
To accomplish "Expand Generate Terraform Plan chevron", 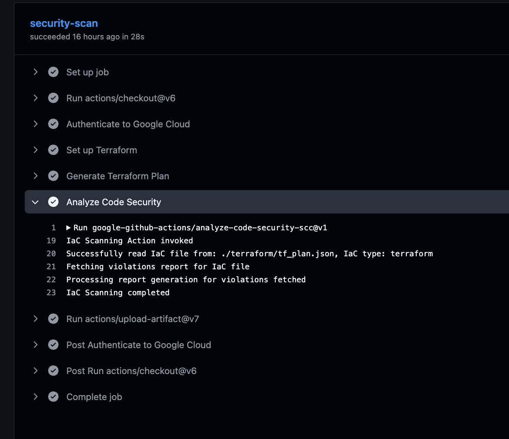I will [x=36, y=176].
